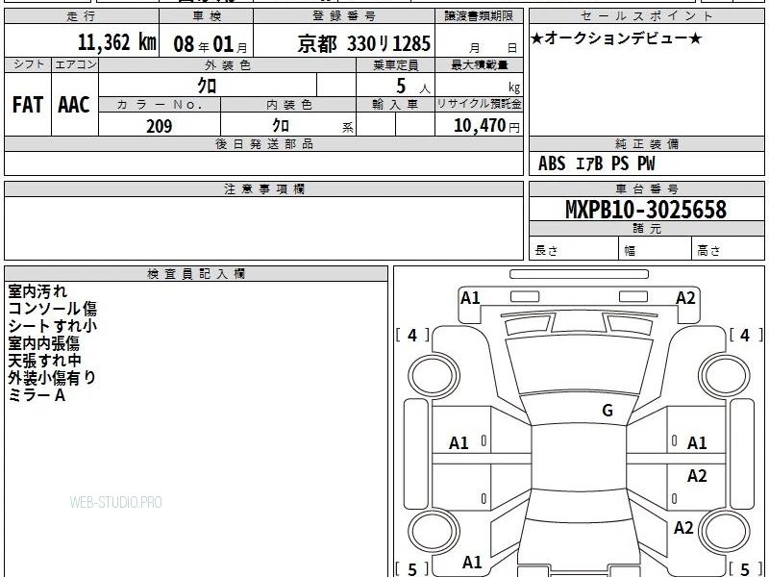The height and width of the screenshot is (577, 769).
Task: Select equipment list "ABS エアB PS PW"
Action: pyautogui.click(x=596, y=163)
